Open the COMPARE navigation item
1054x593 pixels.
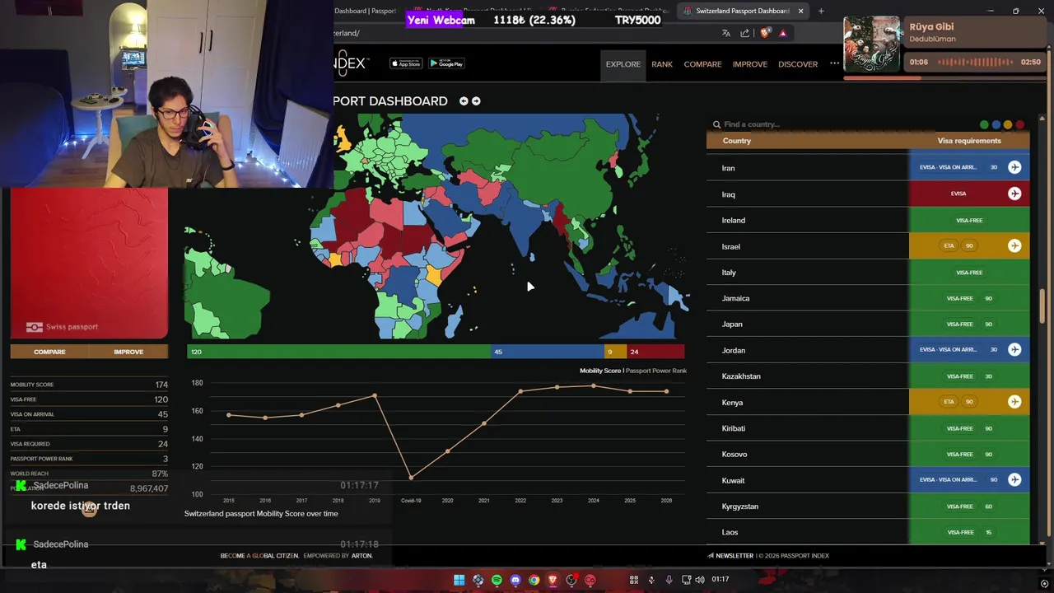(x=702, y=64)
